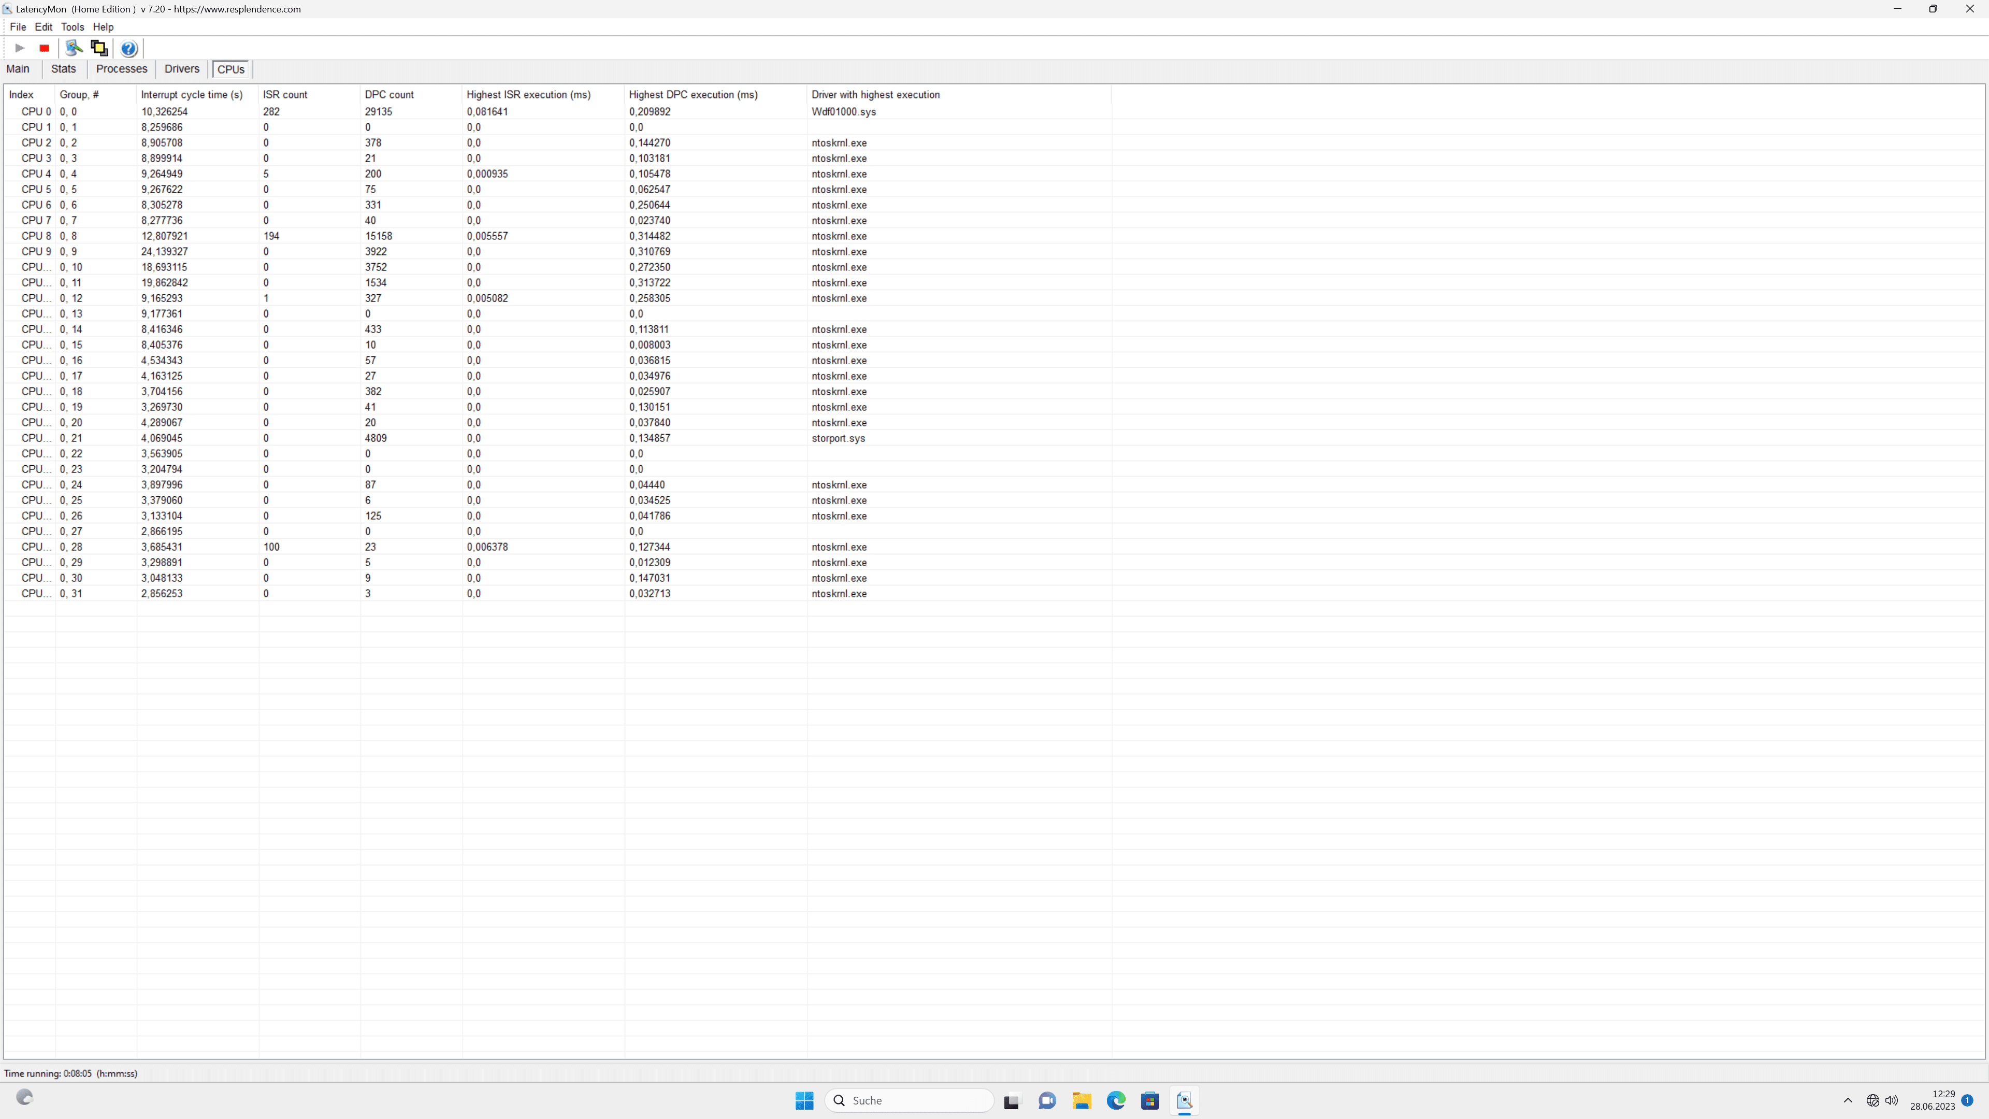Image resolution: width=1989 pixels, height=1119 pixels.
Task: Show hidden tray icons chevron
Action: [1848, 1100]
